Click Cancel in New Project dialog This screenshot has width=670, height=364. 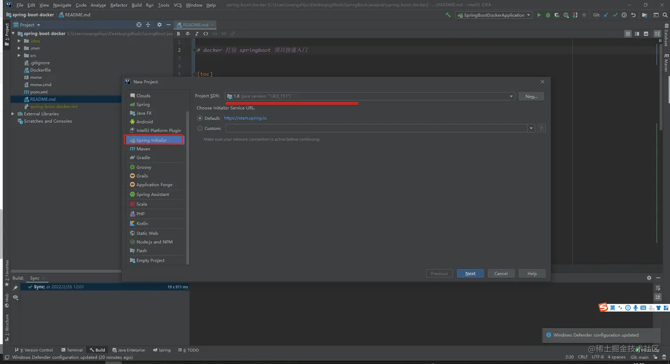click(501, 274)
